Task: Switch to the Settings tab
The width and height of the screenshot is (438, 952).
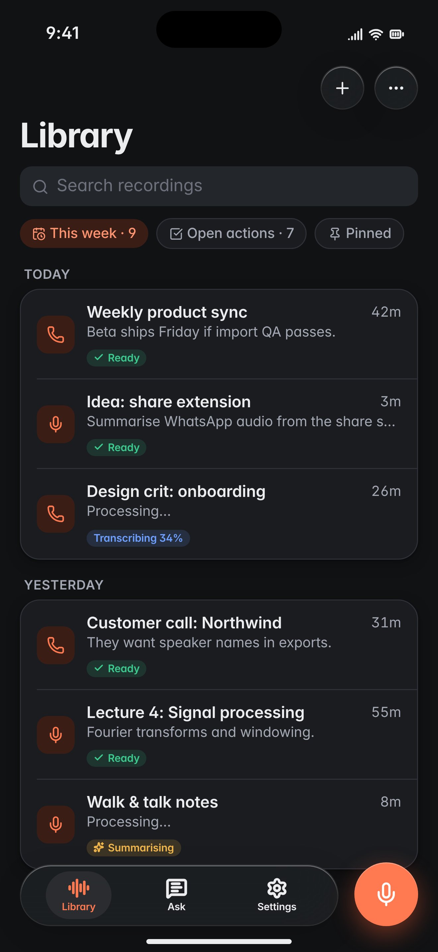Action: (277, 895)
